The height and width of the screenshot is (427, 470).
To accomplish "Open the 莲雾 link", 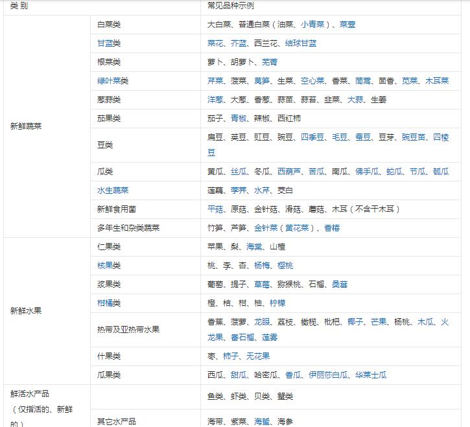I will point(270,338).
